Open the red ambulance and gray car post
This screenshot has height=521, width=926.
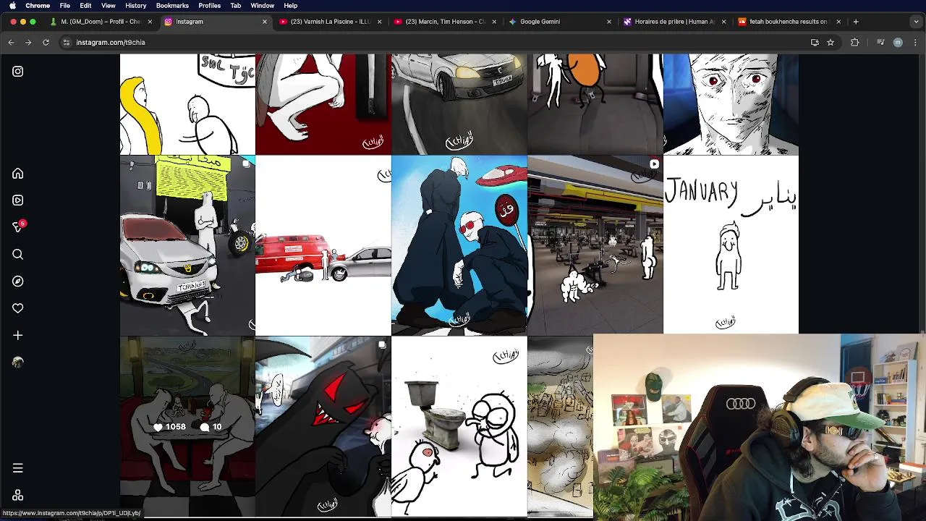[x=323, y=245]
